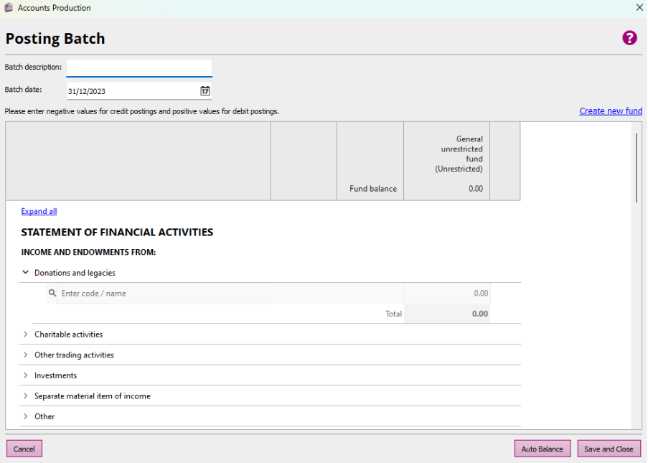Open the batch date calendar picker
This screenshot has width=648, height=463.
click(205, 91)
